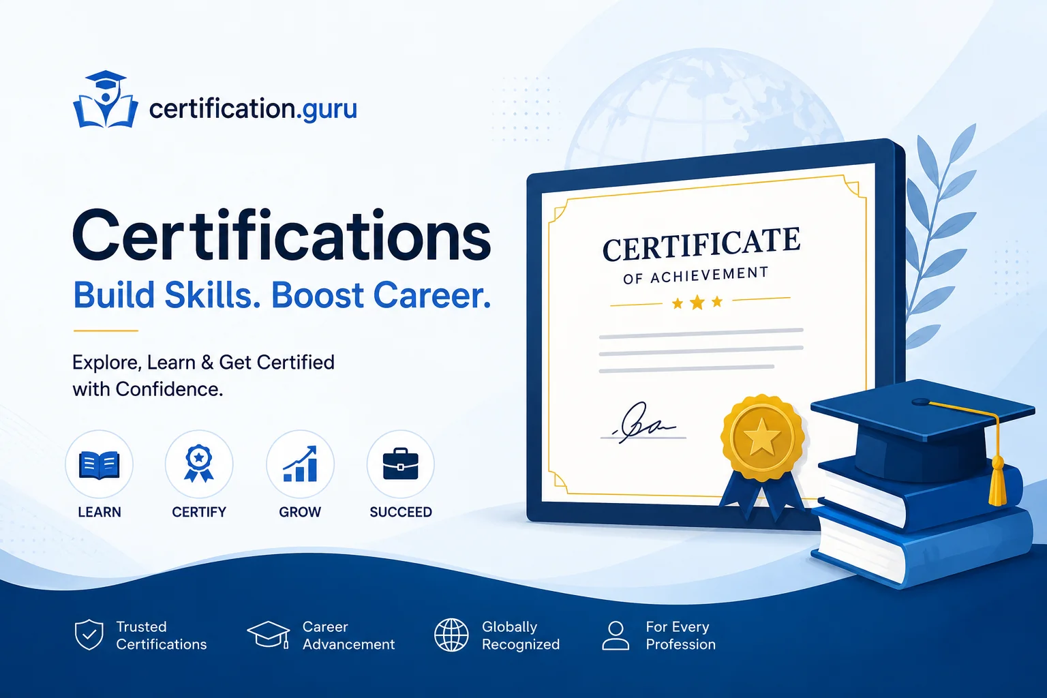This screenshot has height=698, width=1047.
Task: Click the briefcase icon above SUCCEED
Action: (x=400, y=464)
